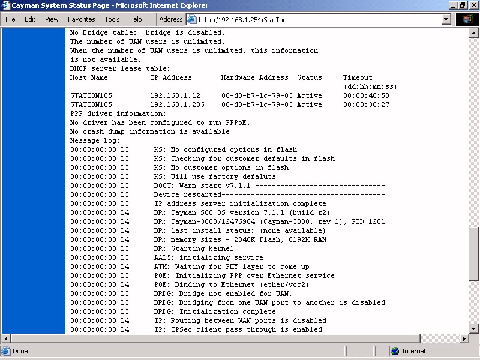Open the Help menu
The image size is (480, 360).
[136, 19]
